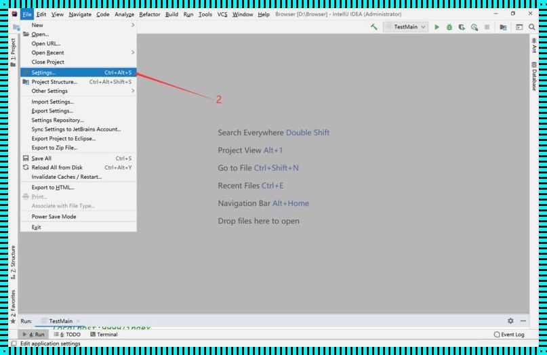Open the Run menu
The image size is (547, 355).
coord(188,14)
